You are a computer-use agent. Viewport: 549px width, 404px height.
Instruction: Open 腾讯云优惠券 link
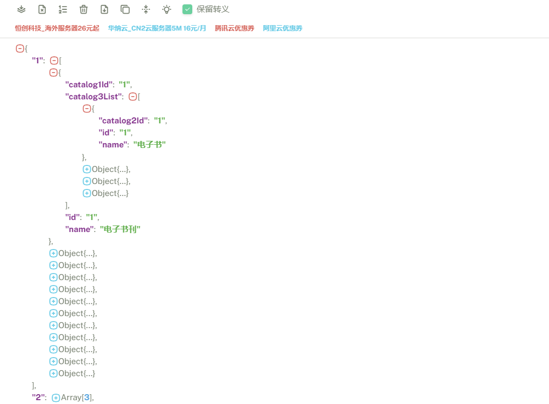(234, 28)
